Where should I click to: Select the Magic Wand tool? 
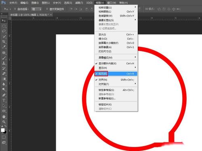coord(4,36)
